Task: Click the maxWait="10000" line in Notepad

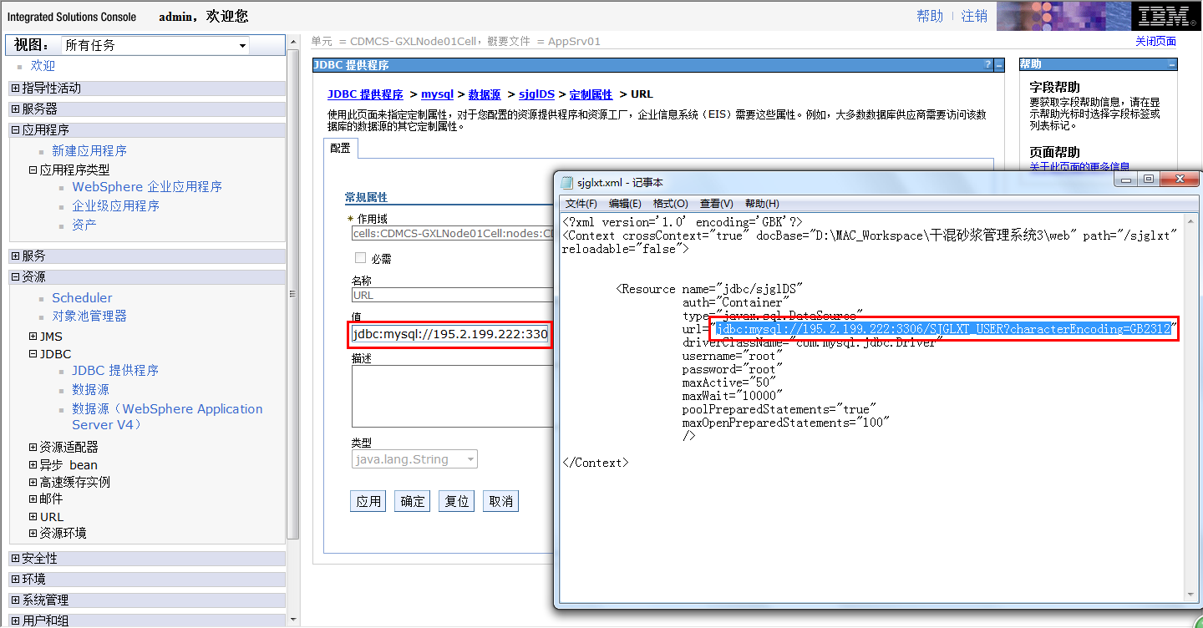Action: (733, 396)
